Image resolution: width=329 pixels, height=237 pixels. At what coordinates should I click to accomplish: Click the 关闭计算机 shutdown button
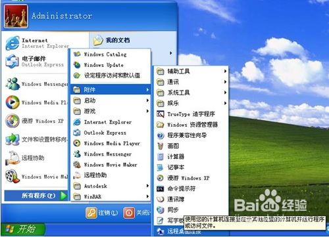point(138,213)
